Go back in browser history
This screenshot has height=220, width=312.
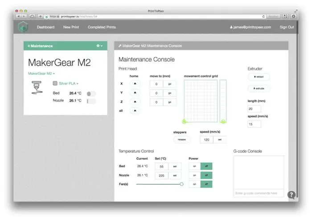pyautogui.click(x=19, y=16)
